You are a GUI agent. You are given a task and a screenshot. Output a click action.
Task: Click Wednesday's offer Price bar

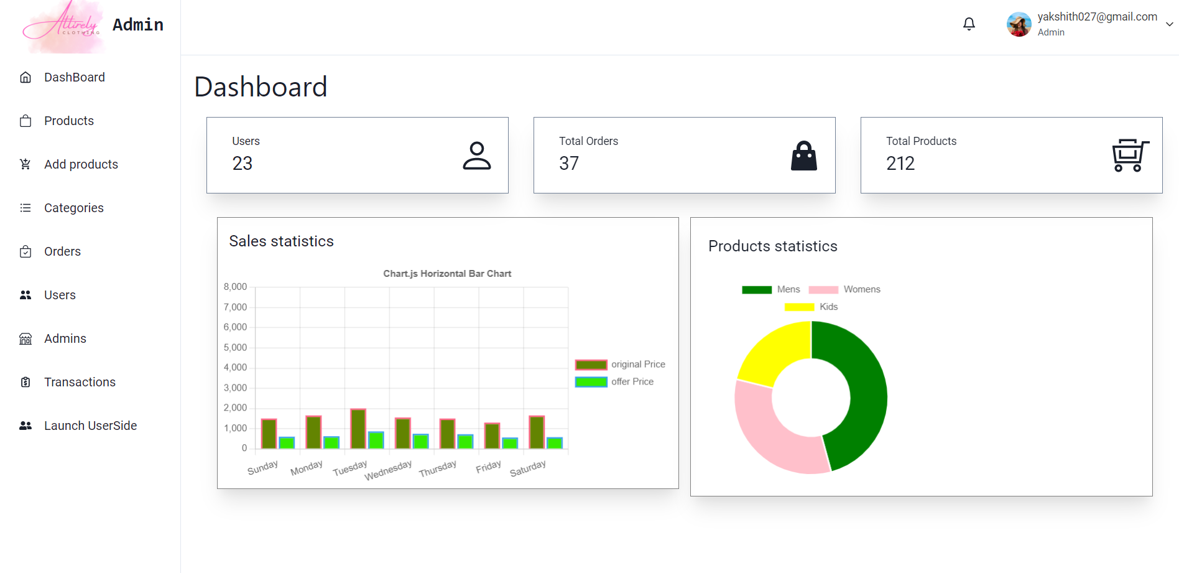[x=421, y=441]
